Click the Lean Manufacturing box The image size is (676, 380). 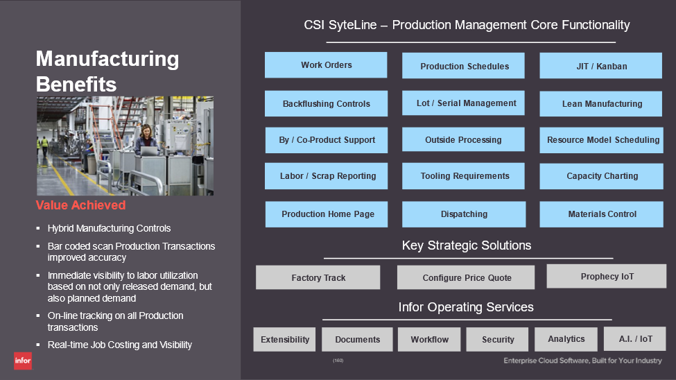click(601, 103)
